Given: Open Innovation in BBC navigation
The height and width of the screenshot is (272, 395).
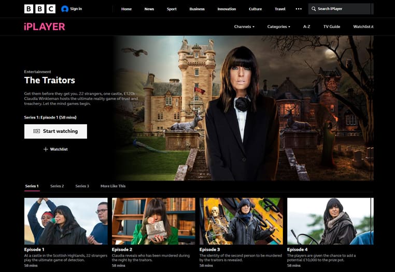Looking at the screenshot, I should tap(227, 9).
